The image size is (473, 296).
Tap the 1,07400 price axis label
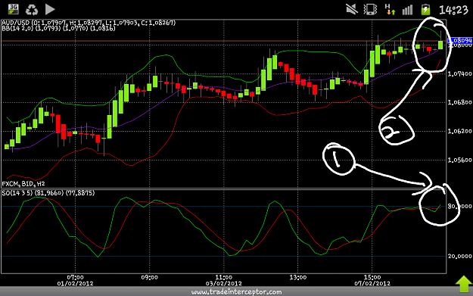point(459,73)
